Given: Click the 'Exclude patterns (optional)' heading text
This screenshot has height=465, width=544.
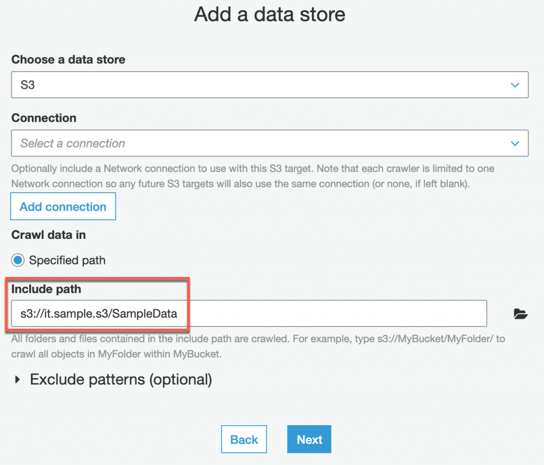Looking at the screenshot, I should (121, 380).
